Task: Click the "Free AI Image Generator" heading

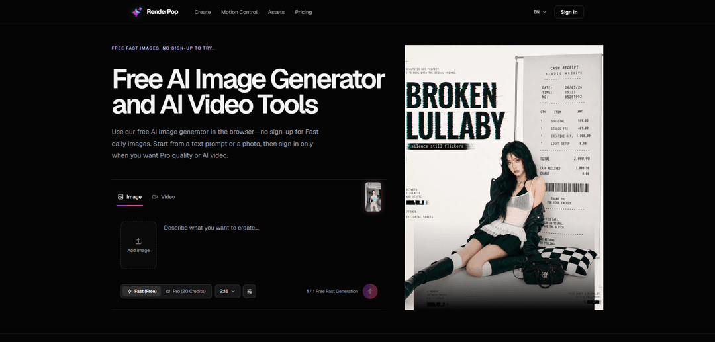Action: click(x=248, y=79)
